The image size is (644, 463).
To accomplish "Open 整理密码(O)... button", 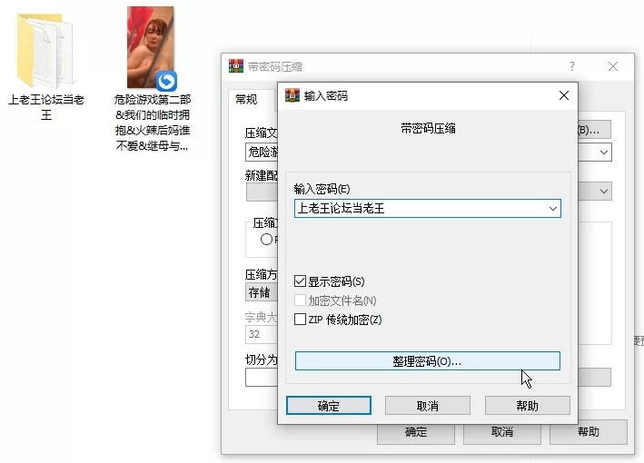I will [x=428, y=360].
